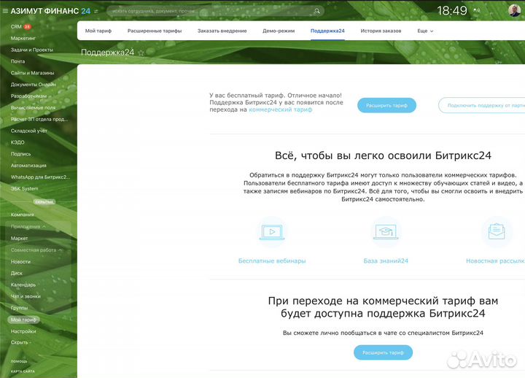Open Компания in sidebar

[x=23, y=215]
